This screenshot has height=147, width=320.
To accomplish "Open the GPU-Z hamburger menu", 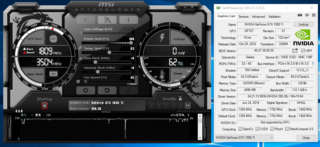I will coord(314,15).
